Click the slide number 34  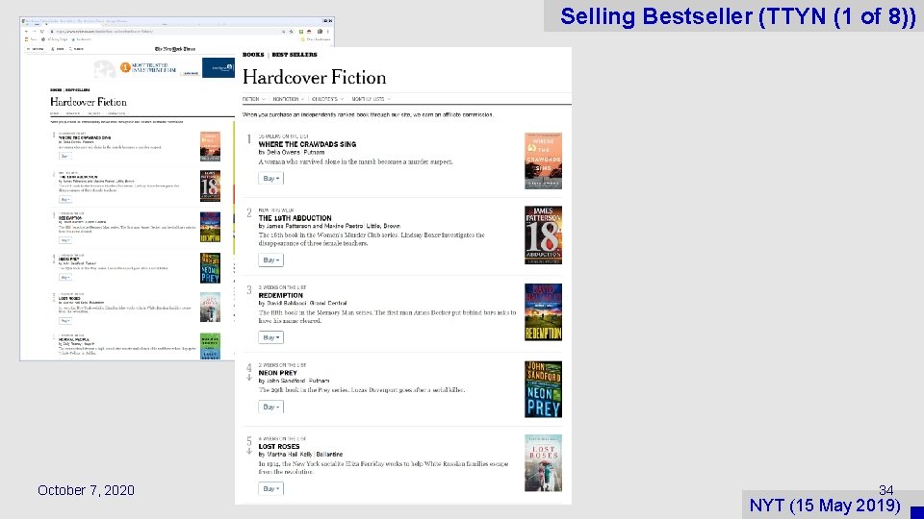(885, 490)
